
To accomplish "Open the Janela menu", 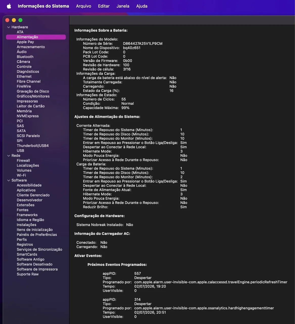I will (123, 6).
